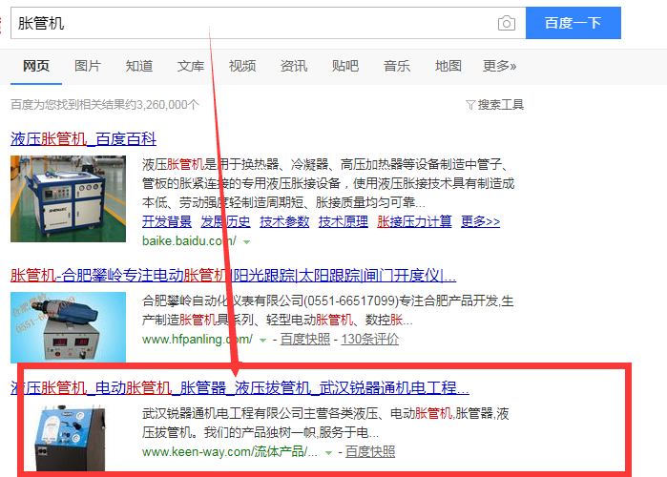Click the 百度一下 search button
The width and height of the screenshot is (667, 477).
tap(573, 23)
